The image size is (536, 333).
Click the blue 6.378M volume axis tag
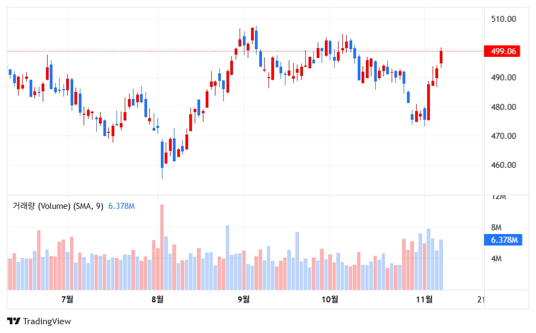503,240
